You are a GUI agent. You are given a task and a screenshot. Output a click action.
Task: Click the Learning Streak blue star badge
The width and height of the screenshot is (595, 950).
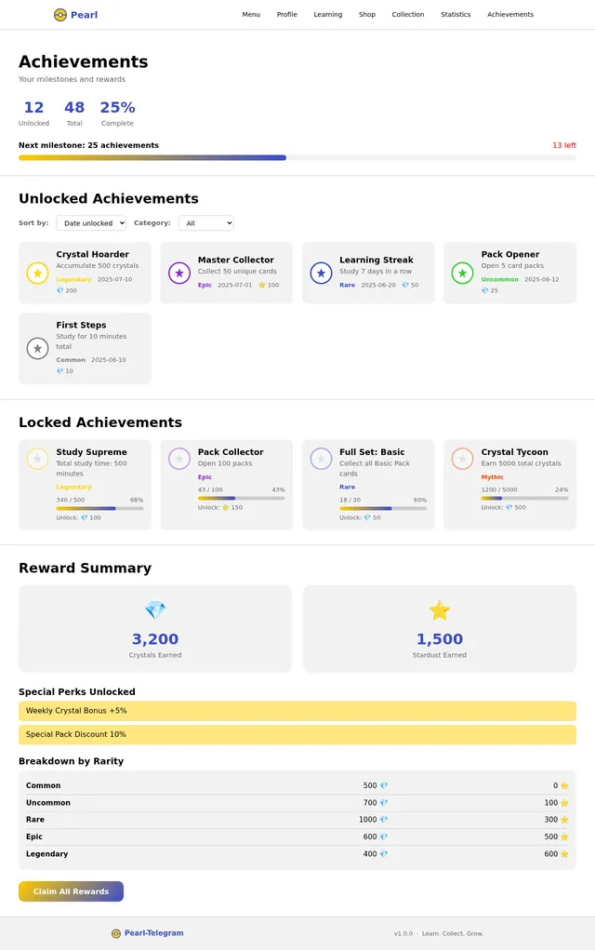point(321,274)
